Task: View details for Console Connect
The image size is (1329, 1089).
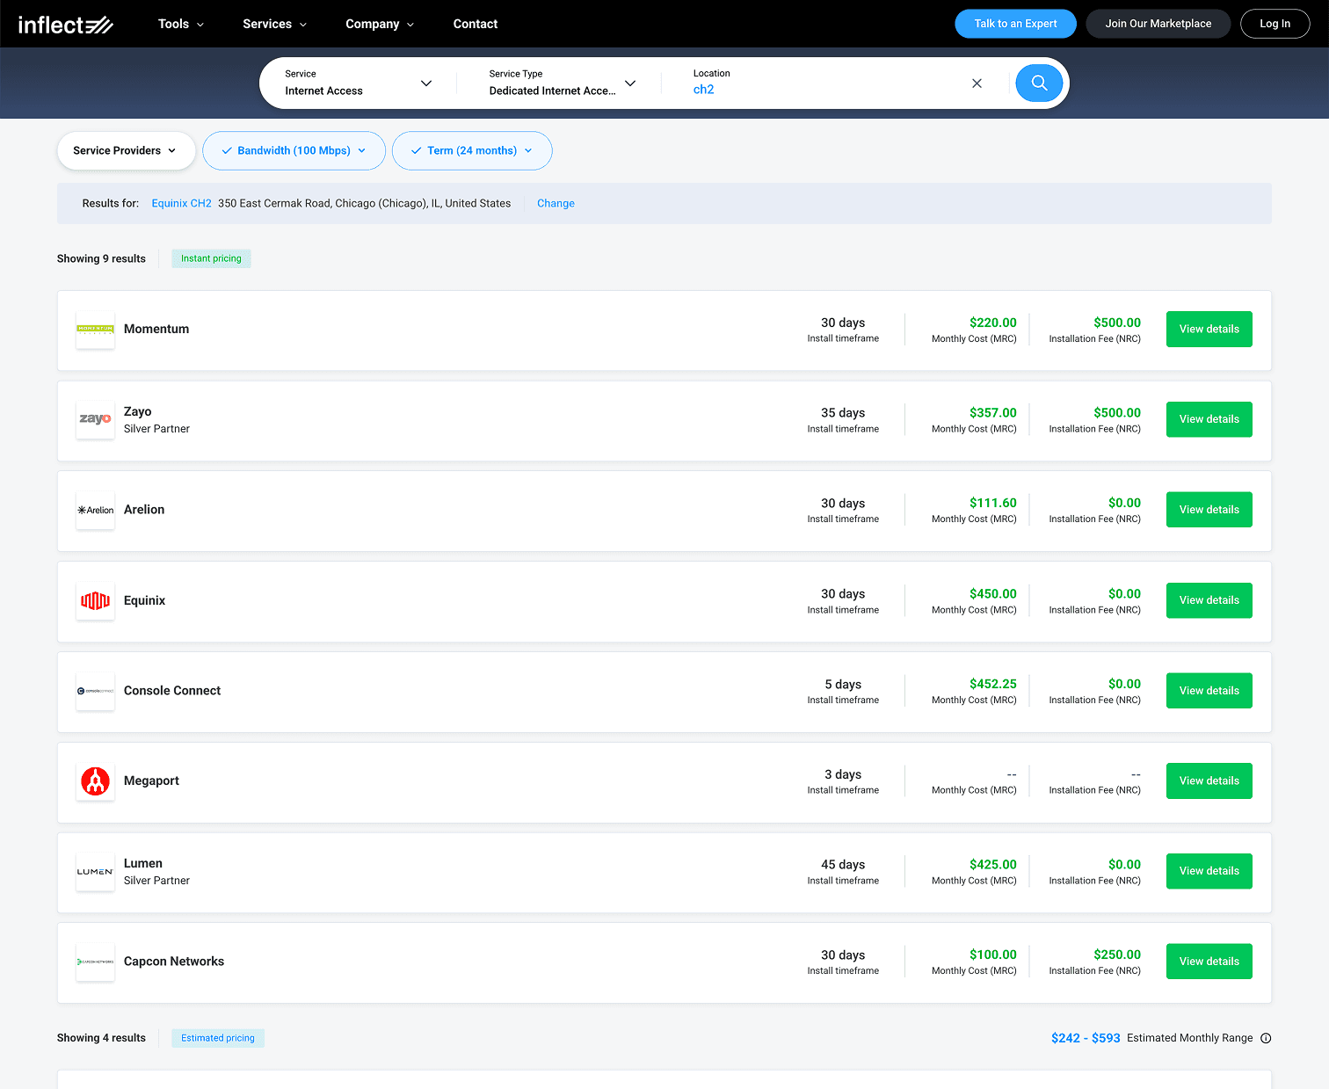Action: point(1209,691)
